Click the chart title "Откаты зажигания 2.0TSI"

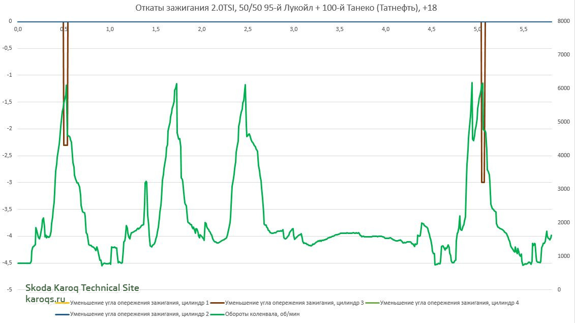286,8
